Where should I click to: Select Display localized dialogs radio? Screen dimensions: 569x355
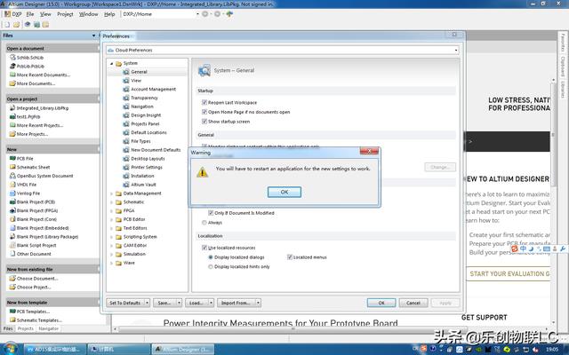click(211, 257)
